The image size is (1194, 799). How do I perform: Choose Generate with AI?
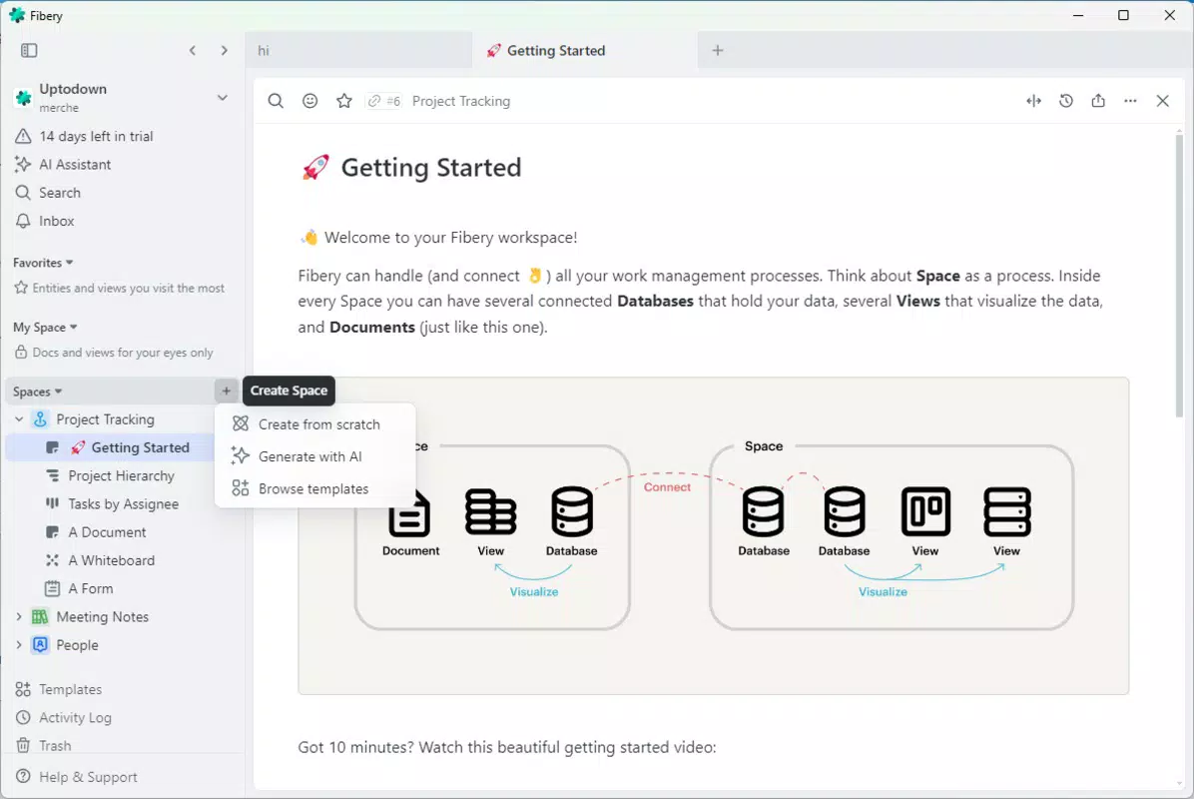(315, 456)
